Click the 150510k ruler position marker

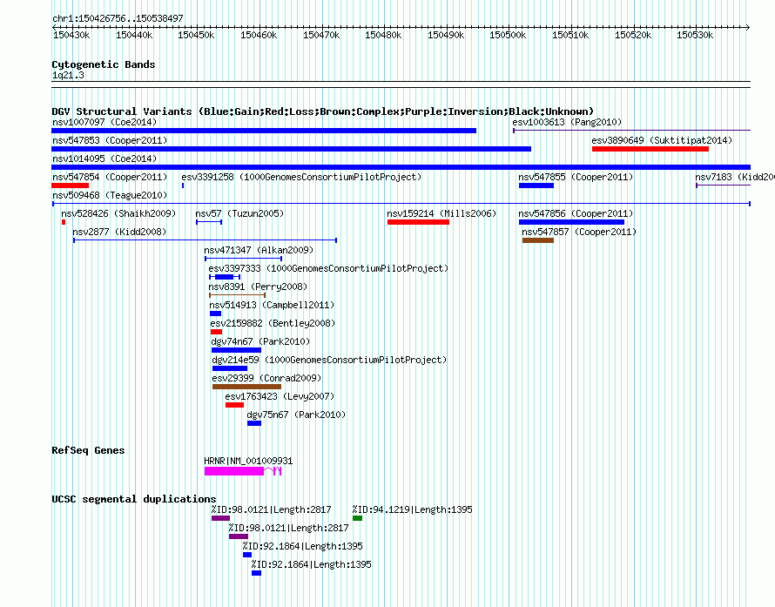(570, 35)
